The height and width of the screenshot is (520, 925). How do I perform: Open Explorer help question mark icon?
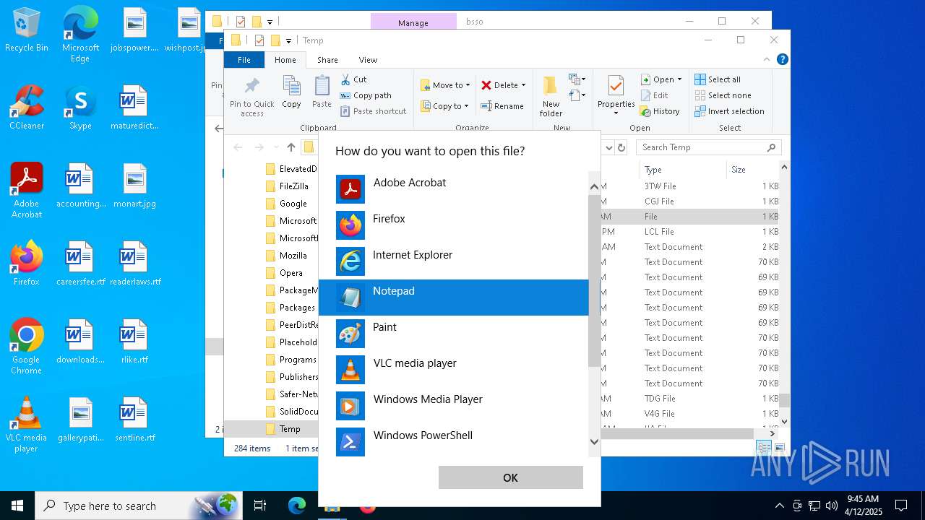(x=782, y=60)
